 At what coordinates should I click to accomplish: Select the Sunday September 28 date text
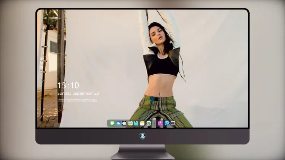[x=78, y=93]
